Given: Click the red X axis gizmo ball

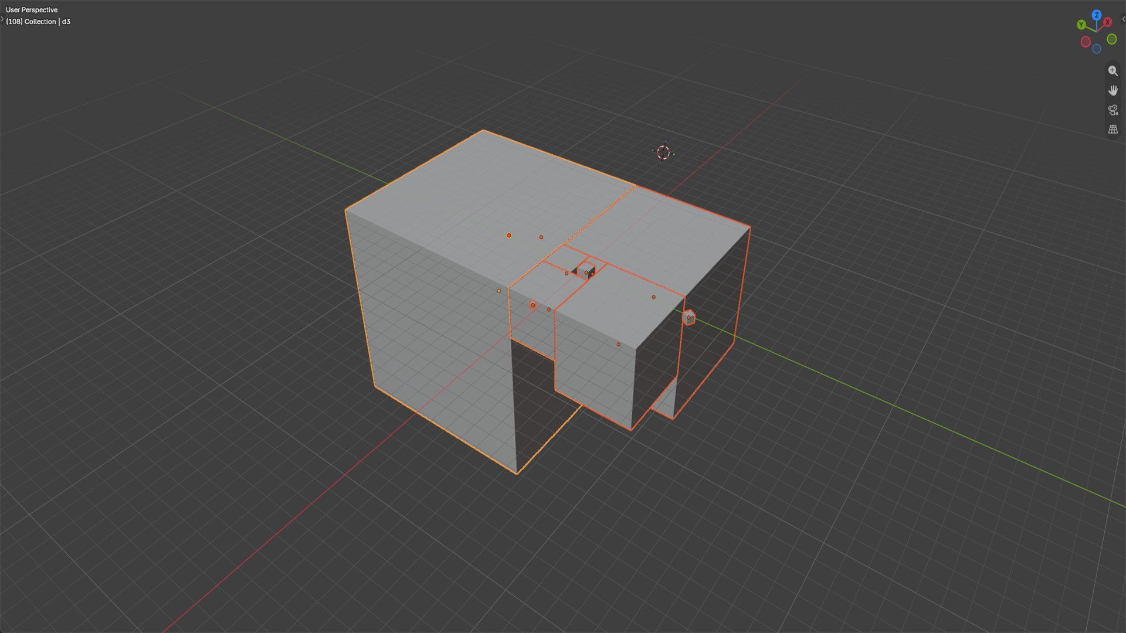Looking at the screenshot, I should 1107,22.
